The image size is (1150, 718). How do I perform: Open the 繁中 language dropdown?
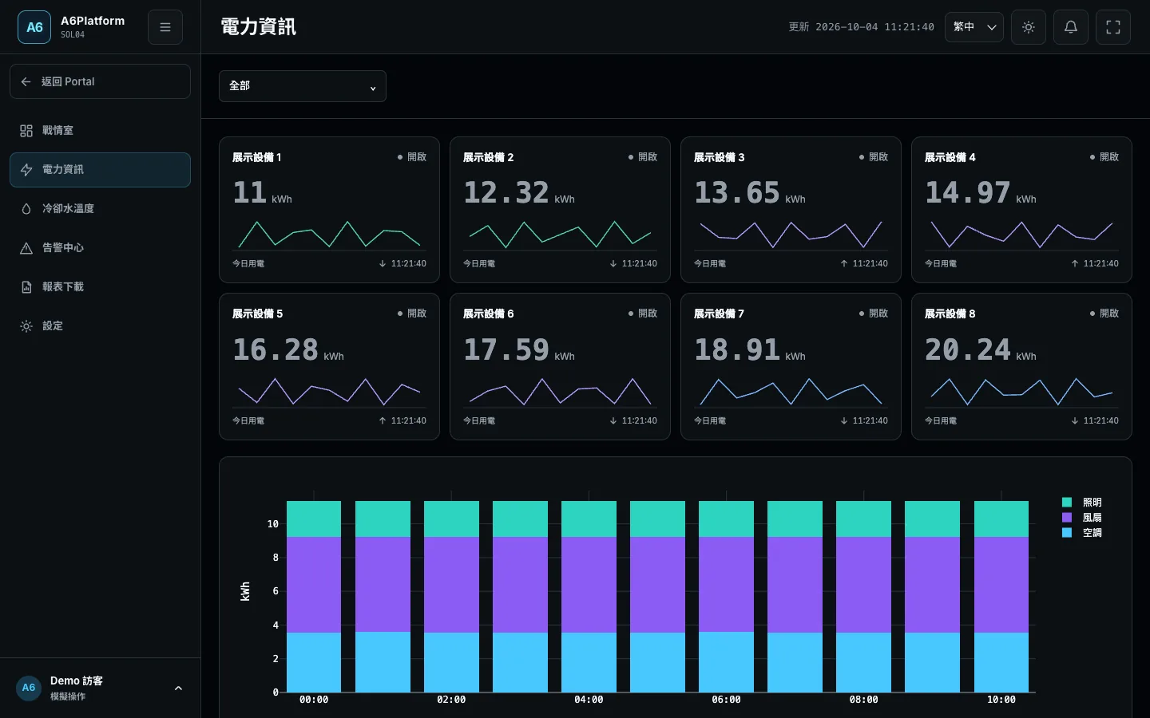coord(974,27)
